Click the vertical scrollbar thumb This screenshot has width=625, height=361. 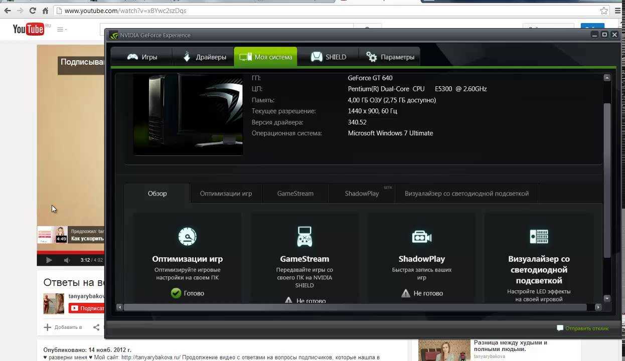[x=607, y=180]
